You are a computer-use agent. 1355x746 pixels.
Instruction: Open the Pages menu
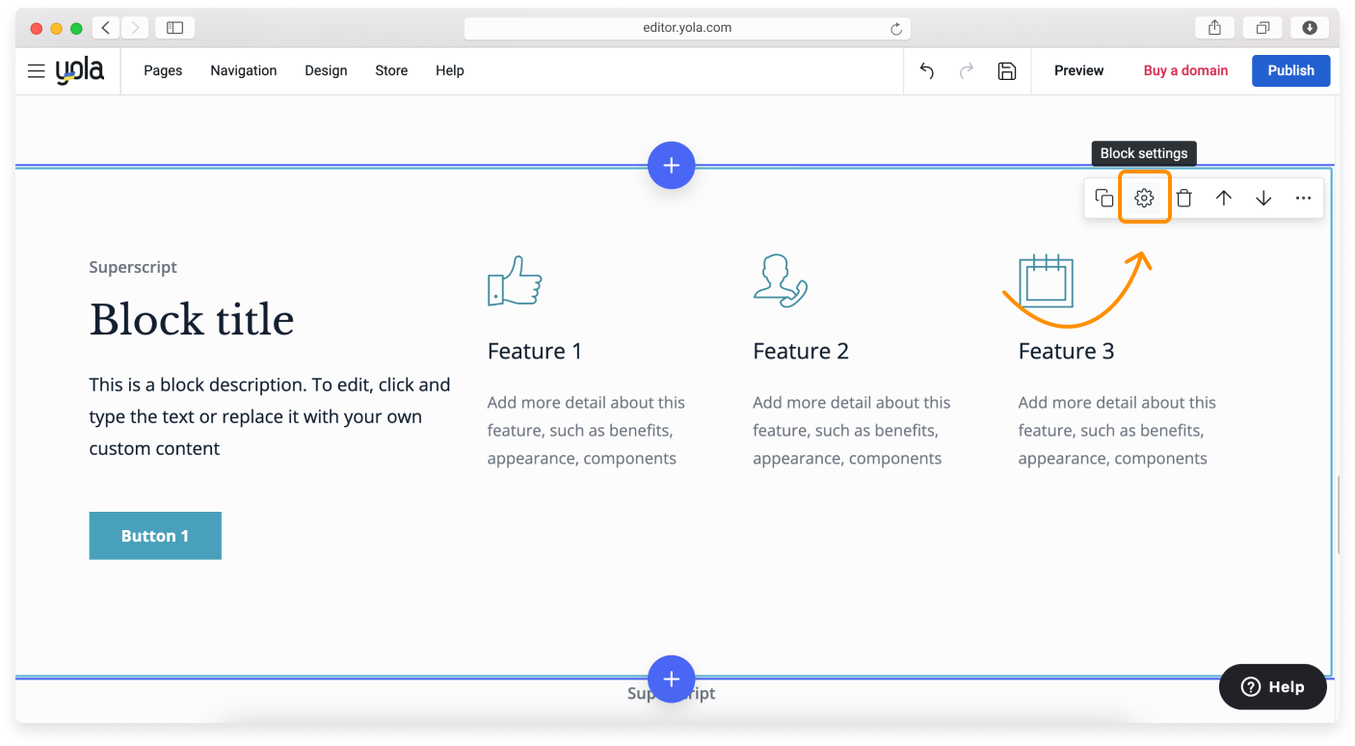click(163, 70)
